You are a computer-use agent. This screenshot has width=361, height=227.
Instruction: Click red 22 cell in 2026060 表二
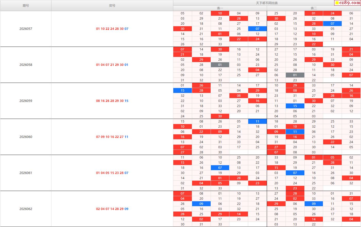[332, 142]
